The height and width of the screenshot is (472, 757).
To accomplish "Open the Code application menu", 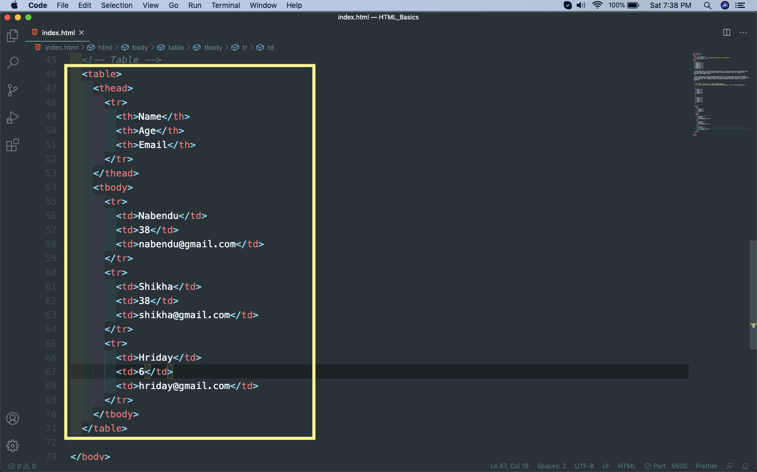I will pyautogui.click(x=38, y=5).
